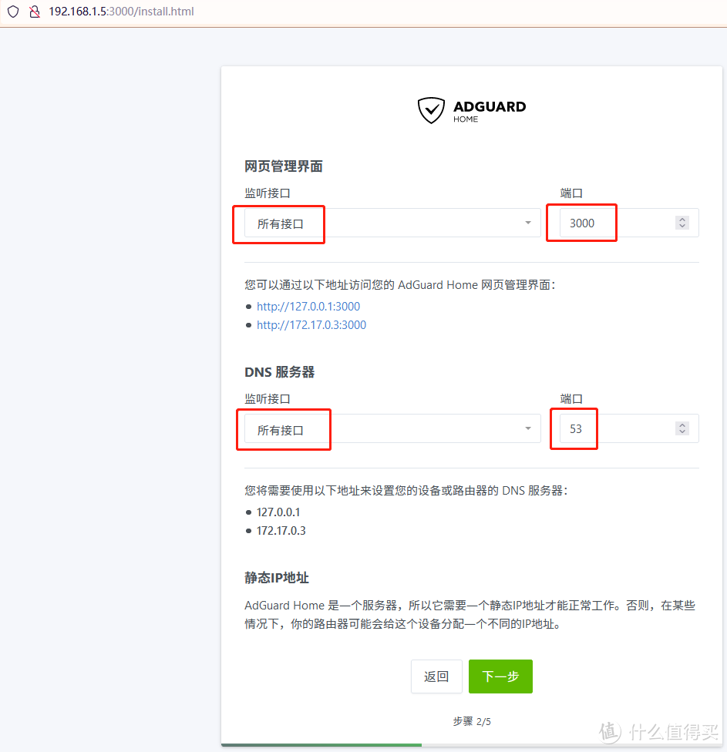Open DNS server listen interface dropdown
727x752 pixels.
point(392,428)
